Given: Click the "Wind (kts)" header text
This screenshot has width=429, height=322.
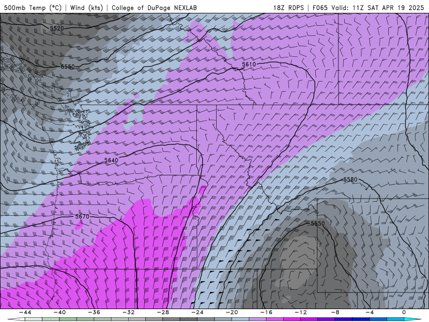Looking at the screenshot, I should tap(86, 8).
